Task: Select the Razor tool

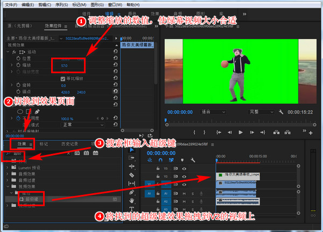Action: (131, 175)
